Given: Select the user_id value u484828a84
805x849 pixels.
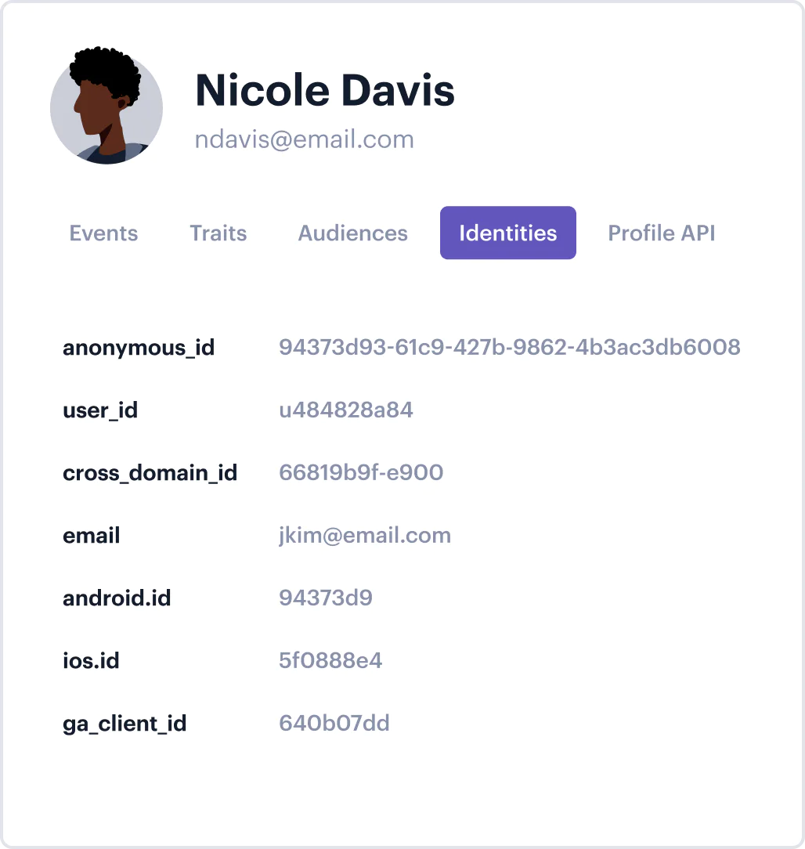Looking at the screenshot, I should 346,410.
